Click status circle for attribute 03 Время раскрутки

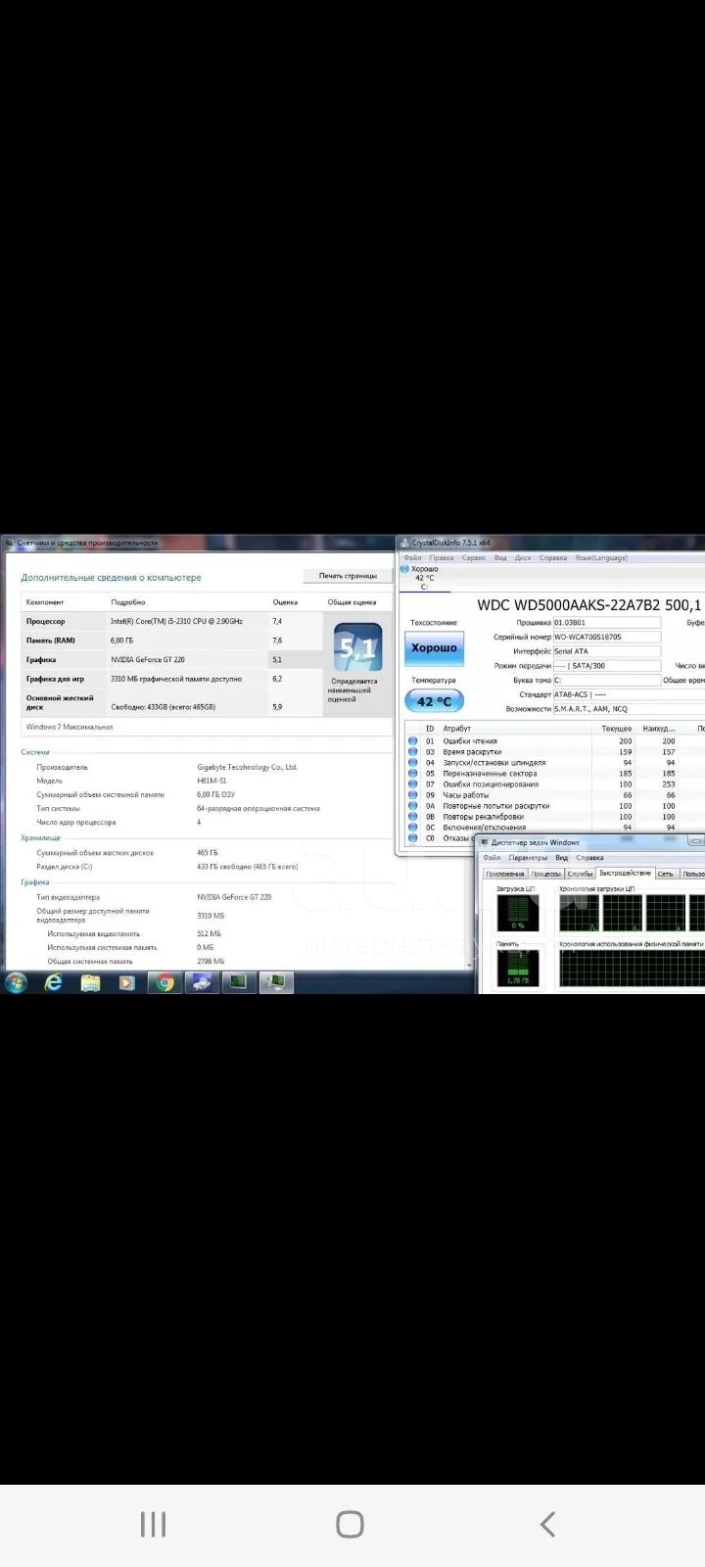click(x=412, y=752)
